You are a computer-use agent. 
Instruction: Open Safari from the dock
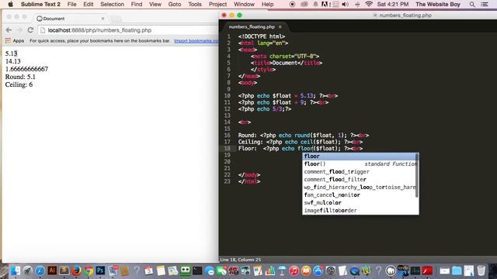[x=40, y=270]
